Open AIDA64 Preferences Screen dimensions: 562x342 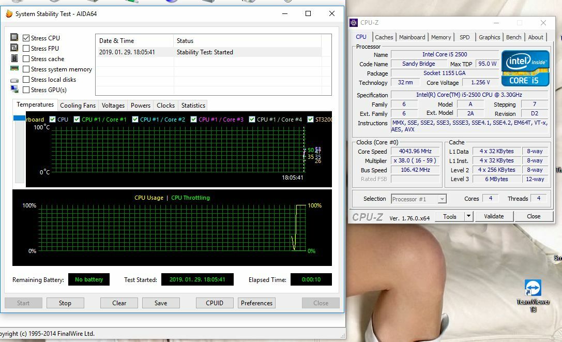point(256,303)
